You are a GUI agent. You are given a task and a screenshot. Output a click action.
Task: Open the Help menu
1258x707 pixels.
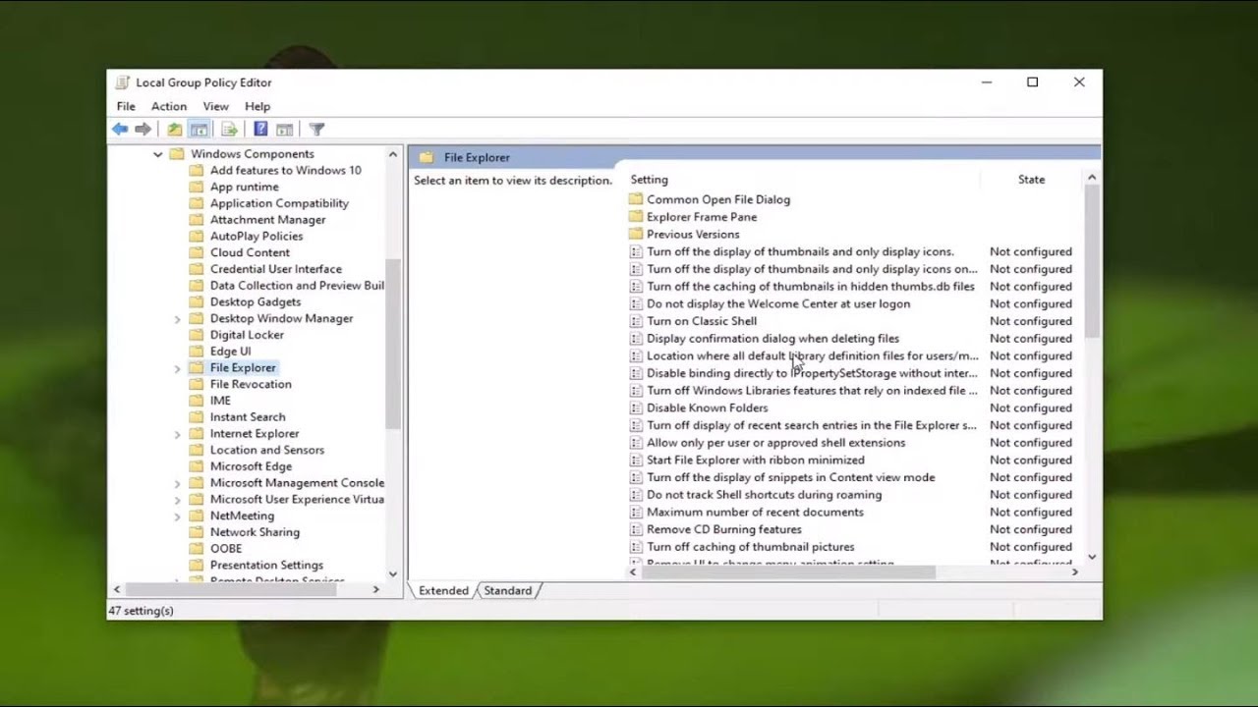click(x=257, y=106)
